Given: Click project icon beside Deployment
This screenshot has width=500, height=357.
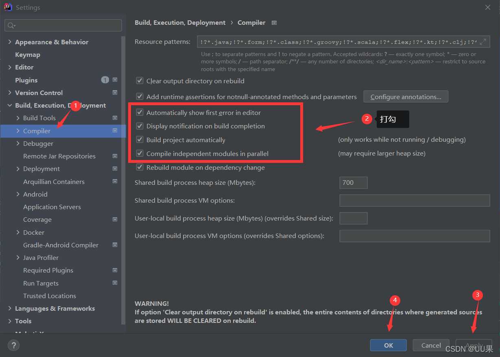Looking at the screenshot, I should 115,169.
